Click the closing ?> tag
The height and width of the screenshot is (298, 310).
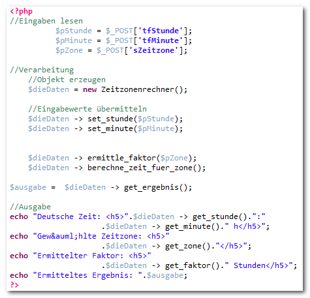click(x=14, y=285)
